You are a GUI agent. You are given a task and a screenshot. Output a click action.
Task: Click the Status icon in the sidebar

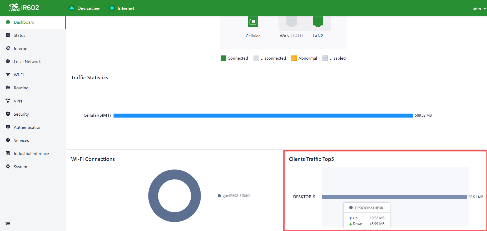click(x=8, y=35)
